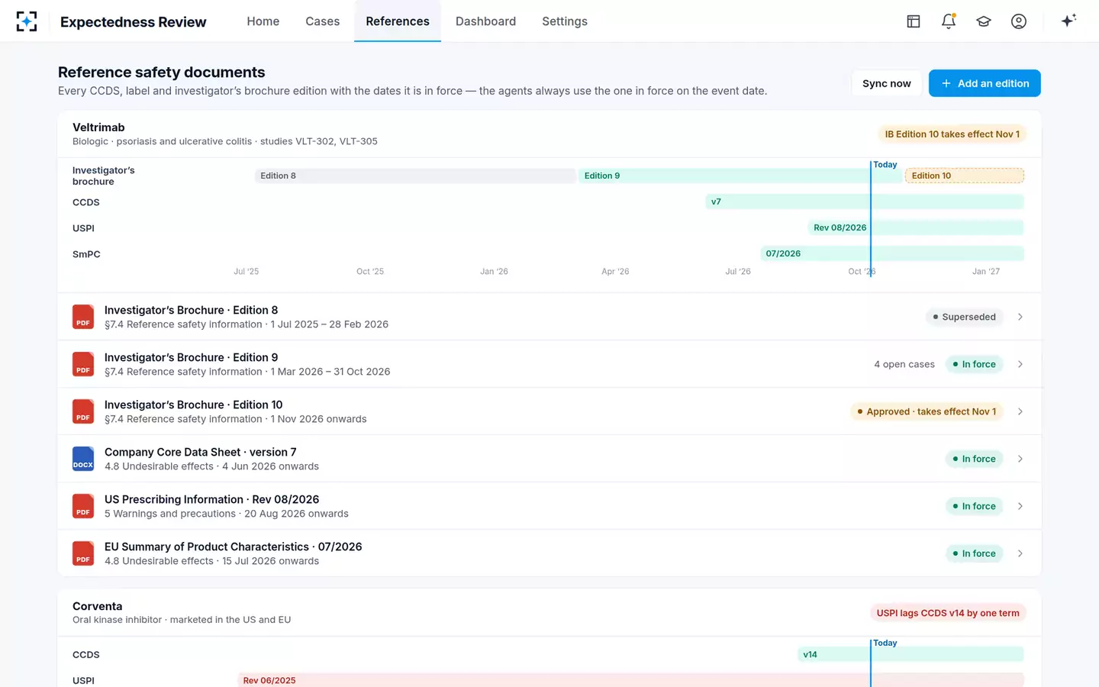This screenshot has width=1099, height=687.
Task: Click the PDF icon for US Prescribing Information
Action: point(83,506)
